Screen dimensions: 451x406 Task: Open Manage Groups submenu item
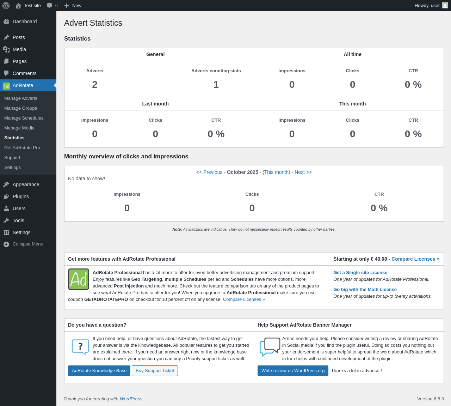coord(20,108)
